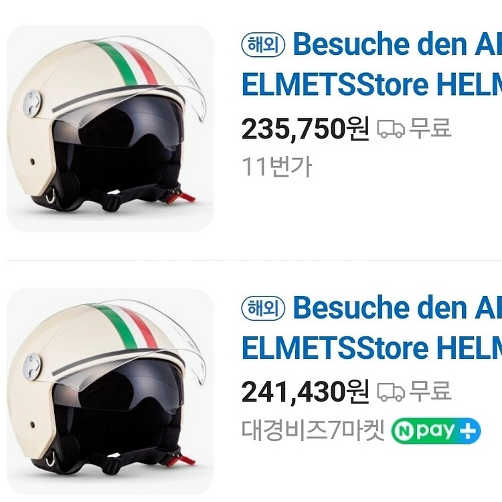This screenshot has width=502, height=502.
Task: Click the 무료 shipping label next to 241,430원
Action: 430,391
